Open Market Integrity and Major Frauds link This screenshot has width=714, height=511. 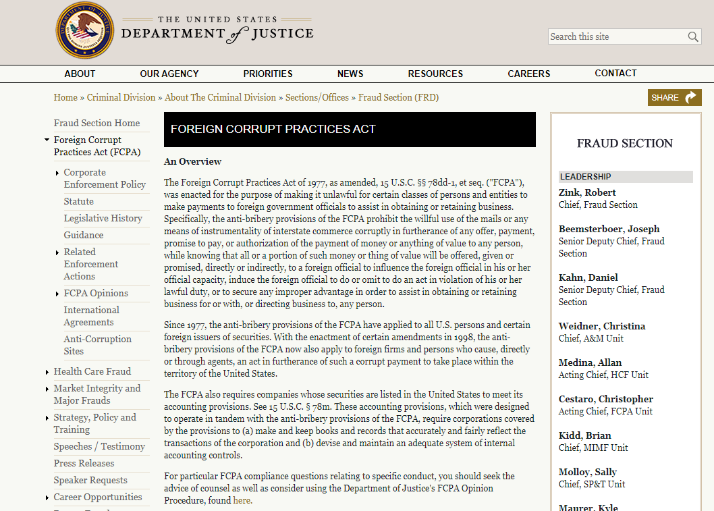tap(97, 394)
